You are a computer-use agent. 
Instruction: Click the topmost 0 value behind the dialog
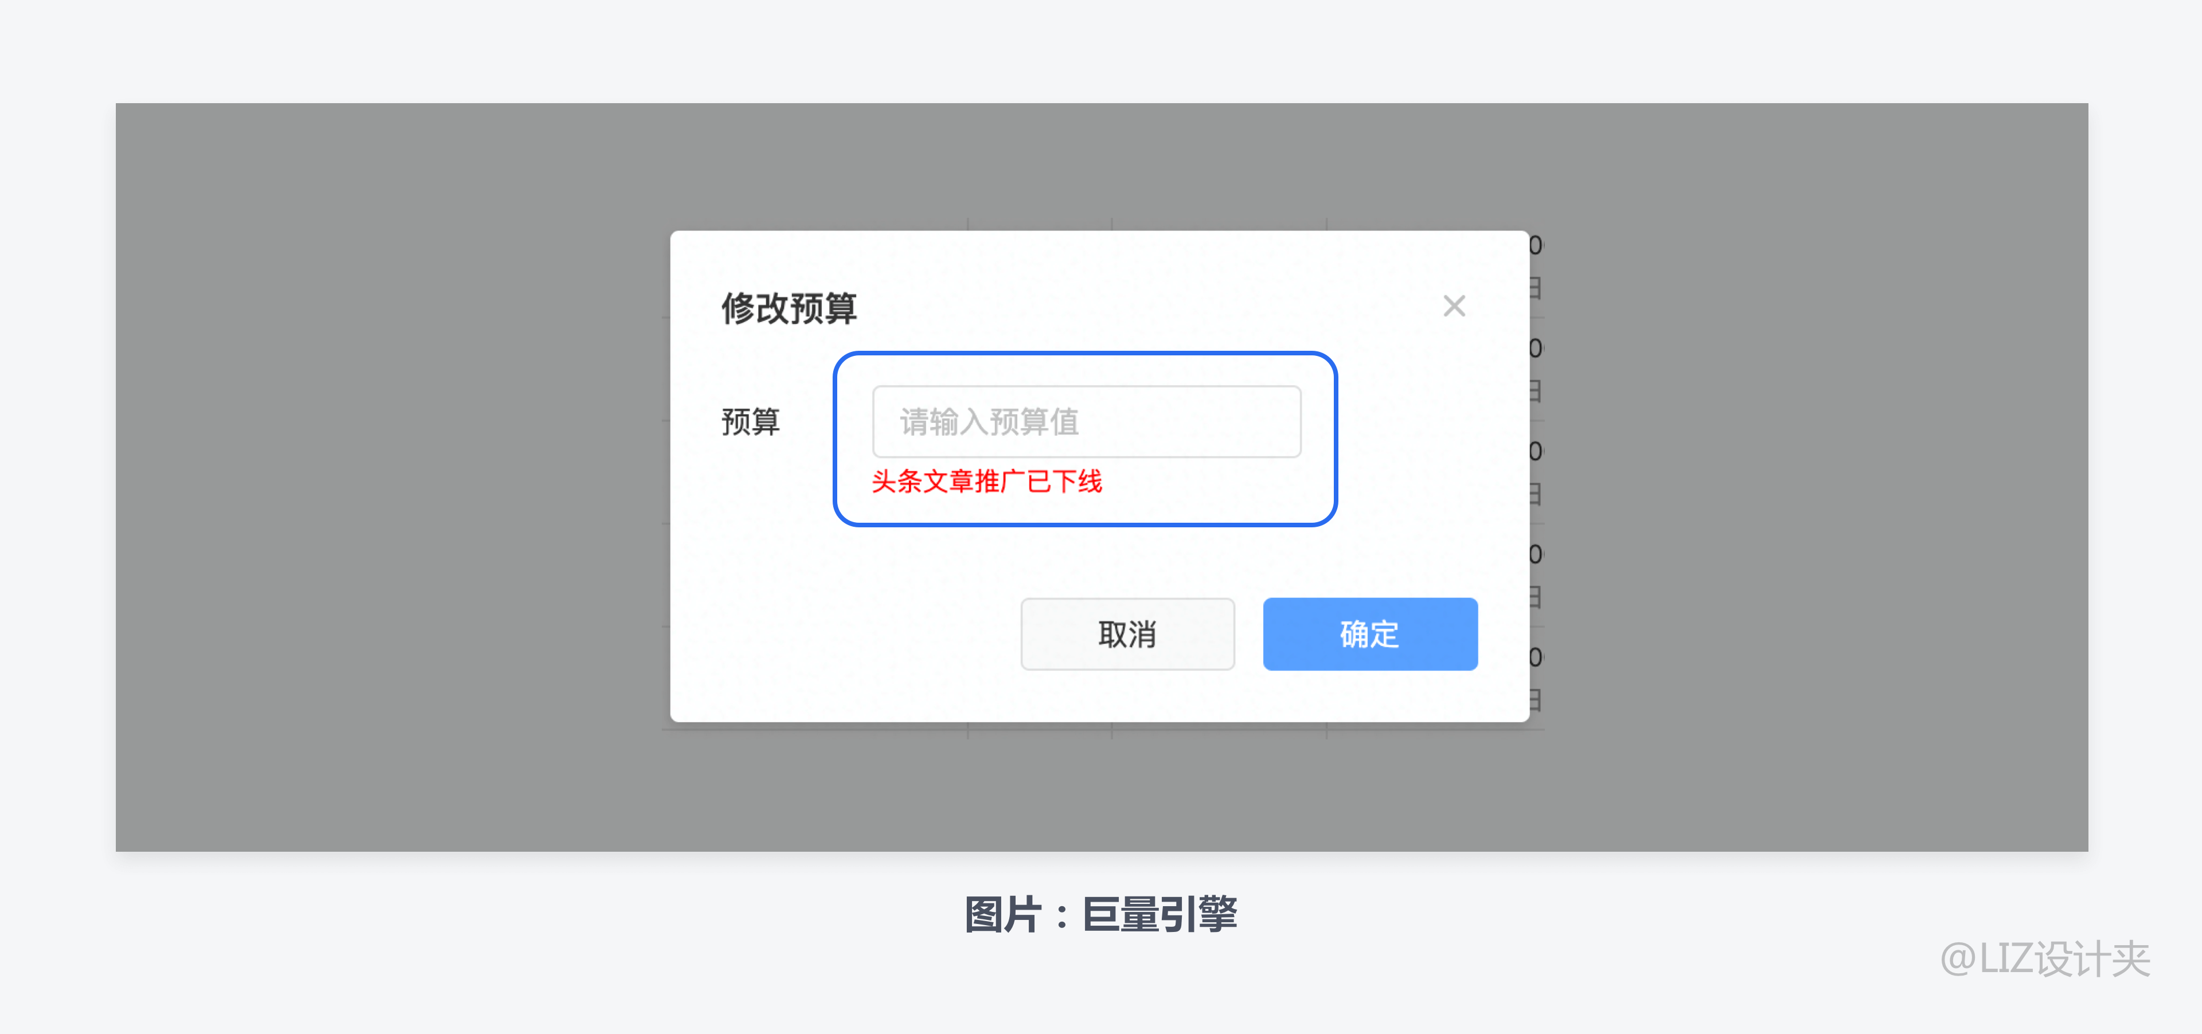tap(1536, 246)
